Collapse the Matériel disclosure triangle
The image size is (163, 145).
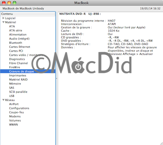[4, 22]
